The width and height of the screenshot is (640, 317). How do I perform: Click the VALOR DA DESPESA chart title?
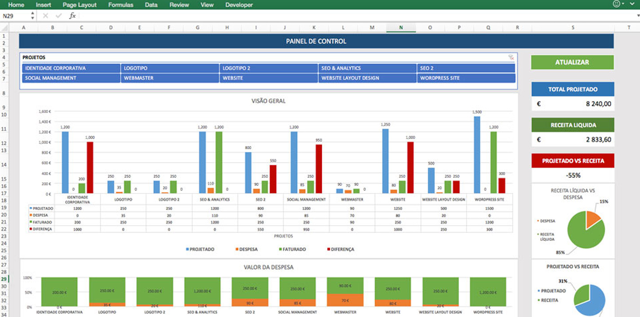coord(268,267)
